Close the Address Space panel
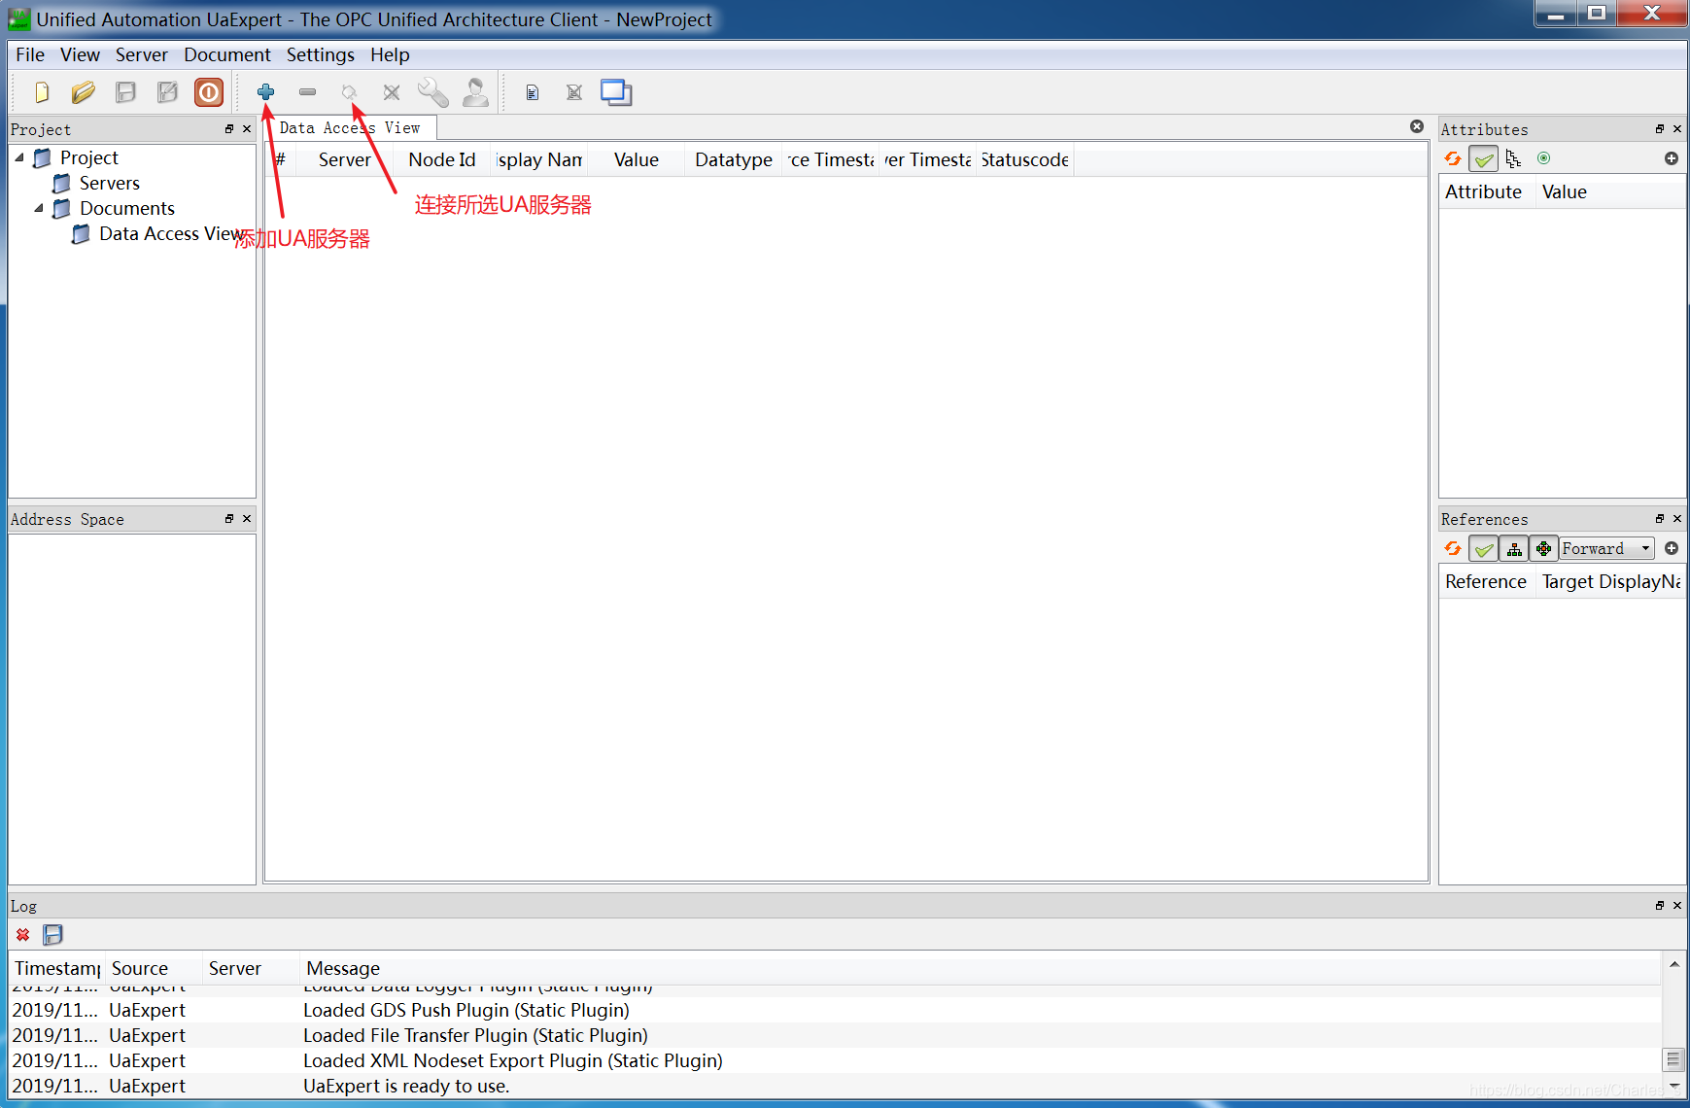The height and width of the screenshot is (1108, 1690). point(247,518)
